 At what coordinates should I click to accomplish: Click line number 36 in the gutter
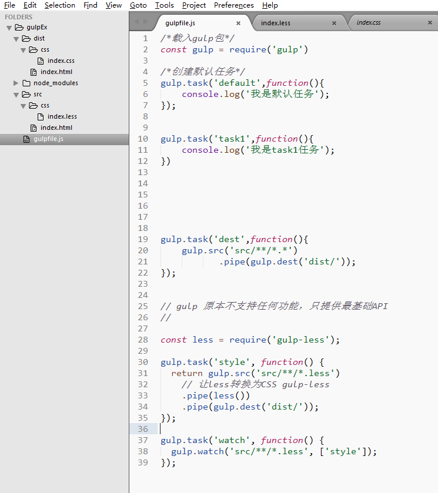[x=143, y=429]
